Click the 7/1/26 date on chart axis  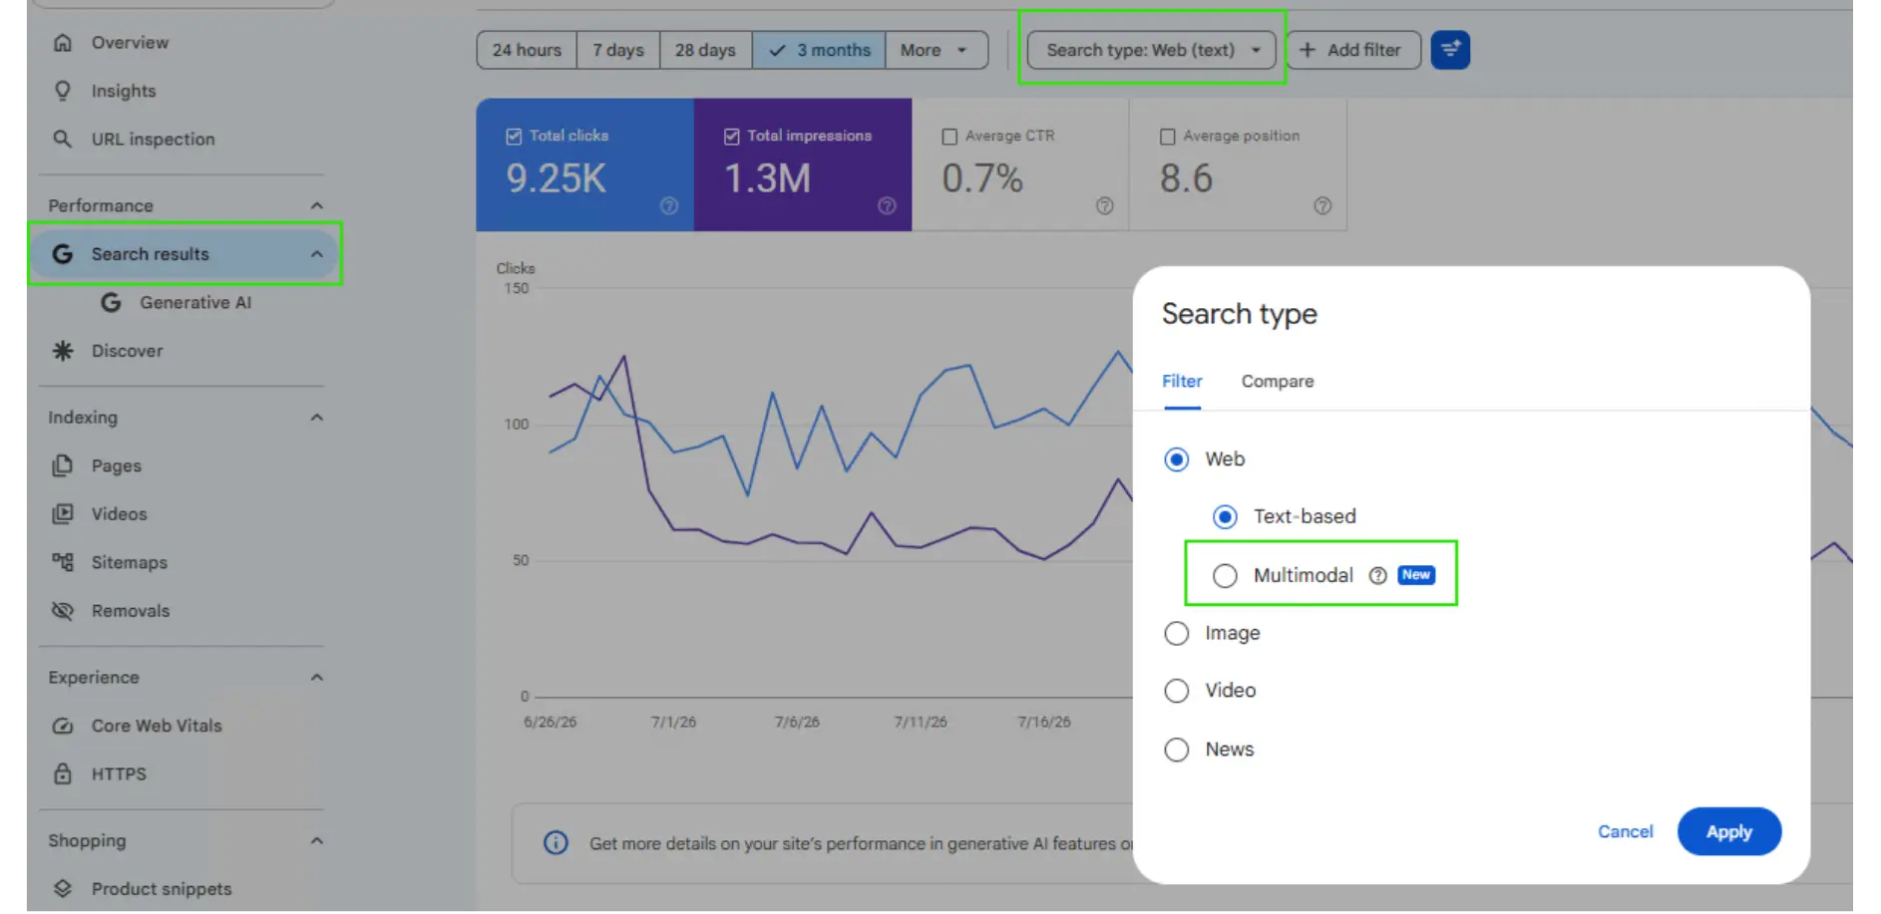click(673, 722)
